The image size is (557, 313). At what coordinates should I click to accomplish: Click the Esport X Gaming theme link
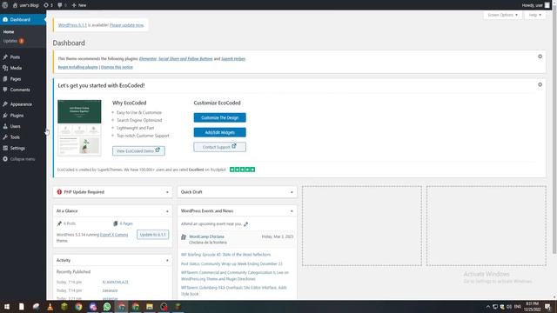[114, 235]
